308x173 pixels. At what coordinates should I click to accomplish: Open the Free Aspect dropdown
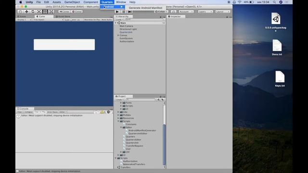coord(48,20)
